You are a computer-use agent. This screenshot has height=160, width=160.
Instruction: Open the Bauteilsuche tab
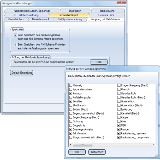[107, 11]
